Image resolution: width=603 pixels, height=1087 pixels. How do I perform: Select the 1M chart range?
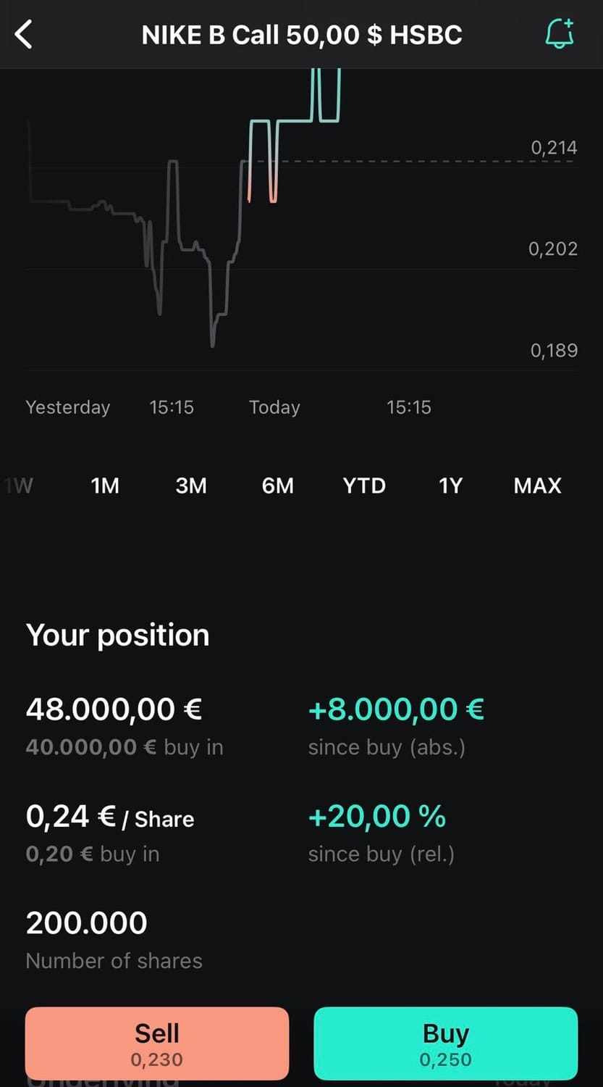coord(105,486)
